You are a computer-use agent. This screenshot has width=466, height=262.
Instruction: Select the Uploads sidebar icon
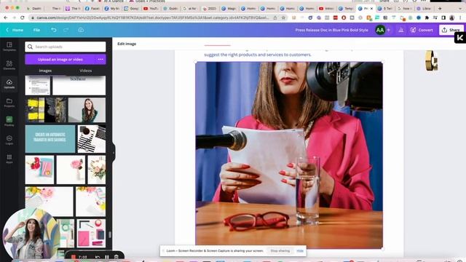9,84
